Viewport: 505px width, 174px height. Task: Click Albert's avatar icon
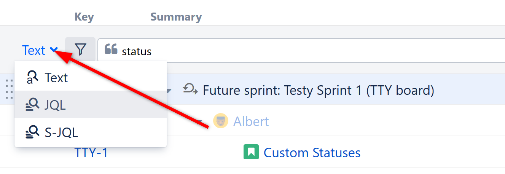(x=220, y=121)
